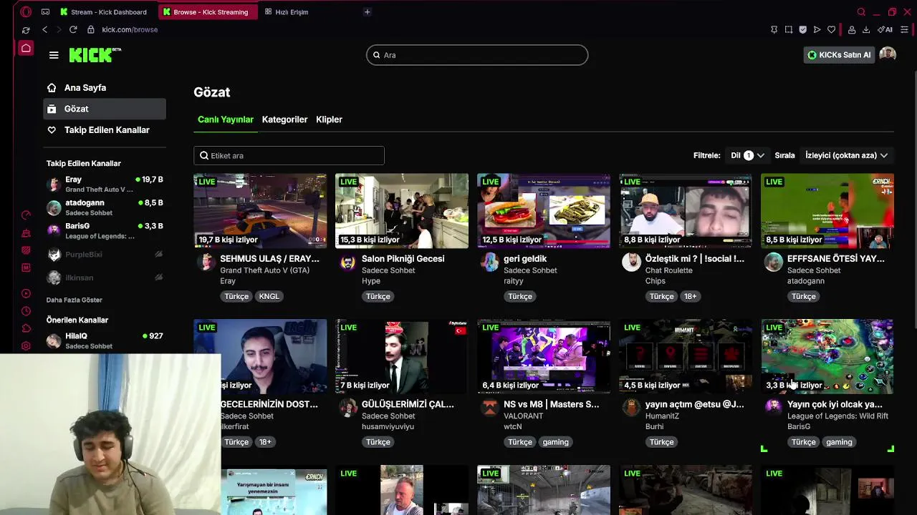Go back with the browser back arrow
The width and height of the screenshot is (917, 515).
click(x=44, y=29)
